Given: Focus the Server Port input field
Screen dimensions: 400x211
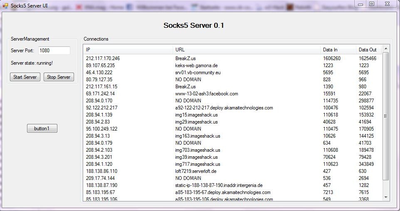Looking at the screenshot, I should click(x=54, y=51).
